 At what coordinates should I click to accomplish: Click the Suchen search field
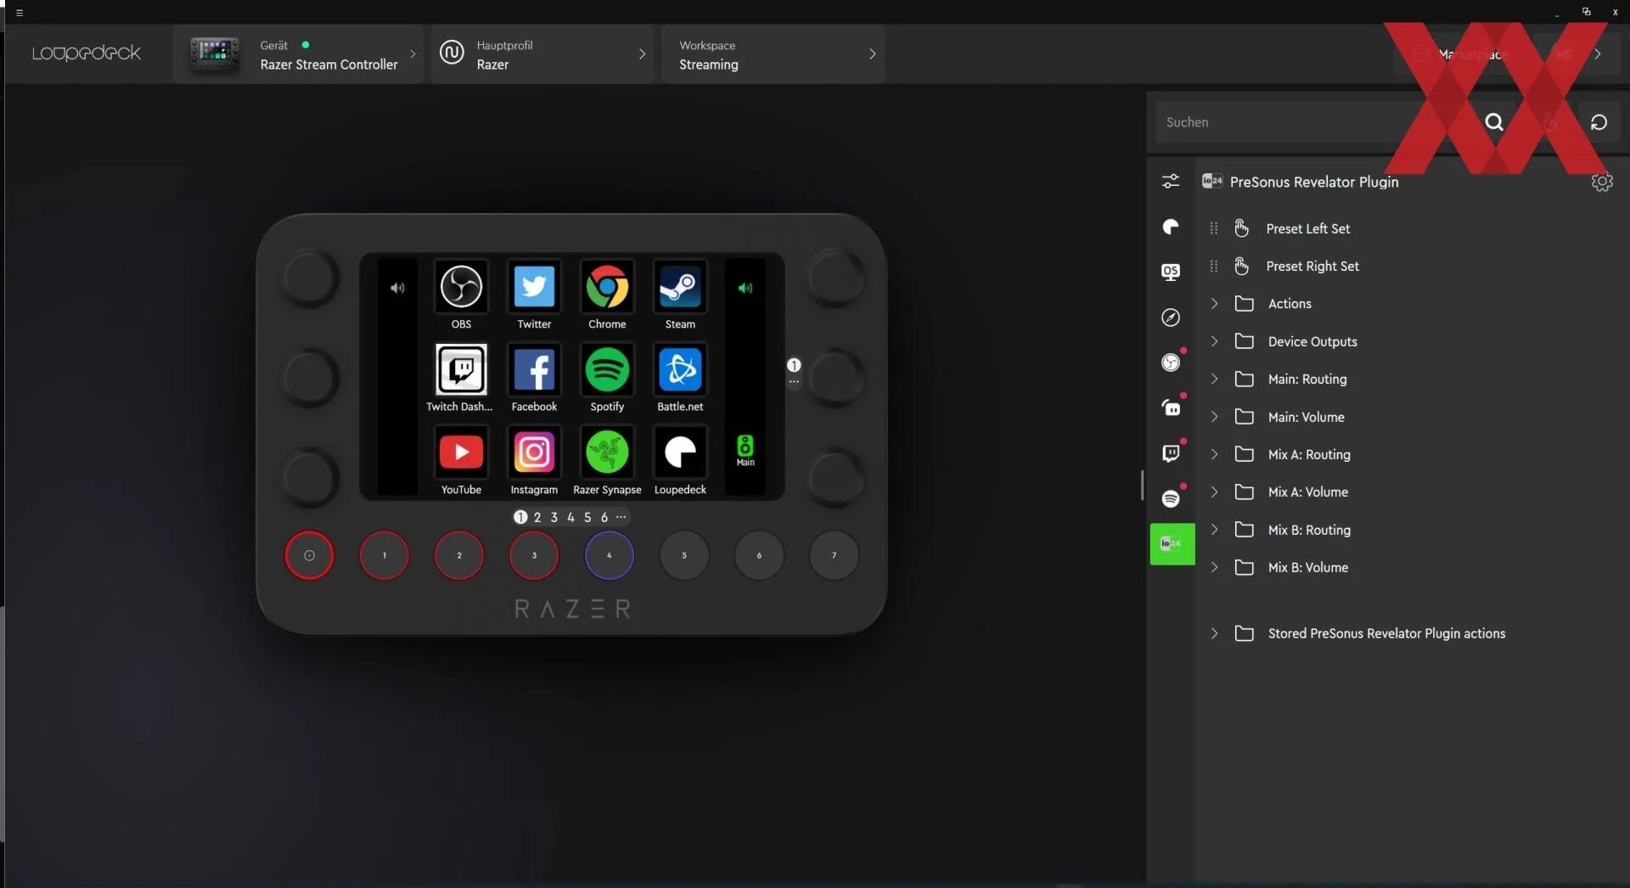pyautogui.click(x=1316, y=122)
